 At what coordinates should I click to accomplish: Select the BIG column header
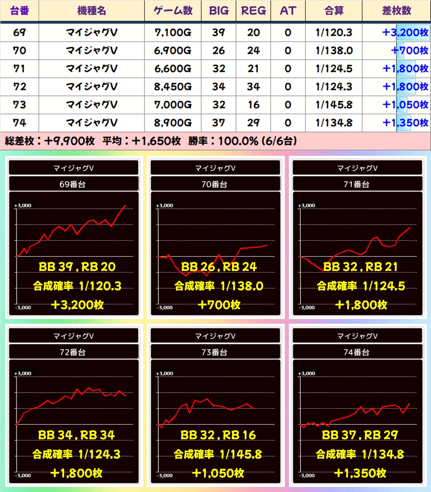[219, 11]
